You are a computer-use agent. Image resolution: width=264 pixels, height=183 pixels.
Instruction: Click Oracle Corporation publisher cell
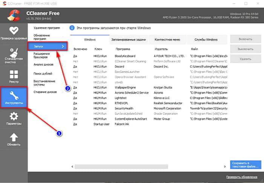pos(166,114)
